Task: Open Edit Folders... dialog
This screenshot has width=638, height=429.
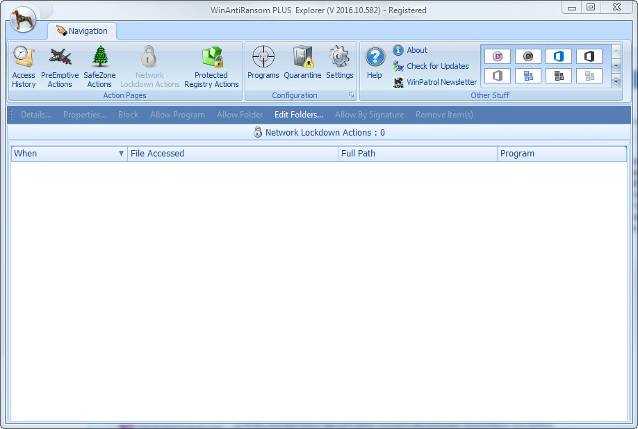Action: click(x=299, y=115)
